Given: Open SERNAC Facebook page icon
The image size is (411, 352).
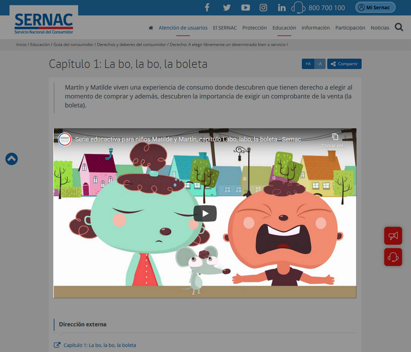Looking at the screenshot, I should point(207,7).
